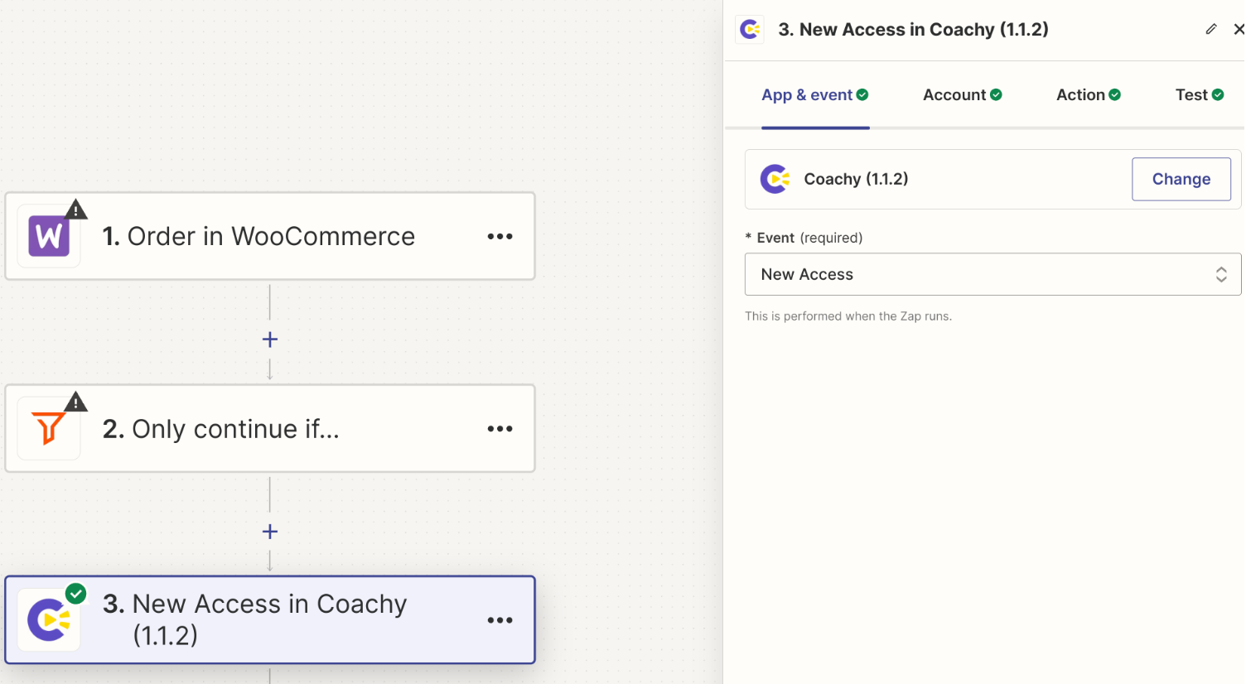1246x684 pixels.
Task: Click the Change app button
Action: point(1181,179)
